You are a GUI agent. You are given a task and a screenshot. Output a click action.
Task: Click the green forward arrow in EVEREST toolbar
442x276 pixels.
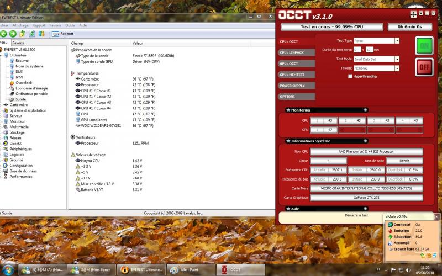click(13, 34)
